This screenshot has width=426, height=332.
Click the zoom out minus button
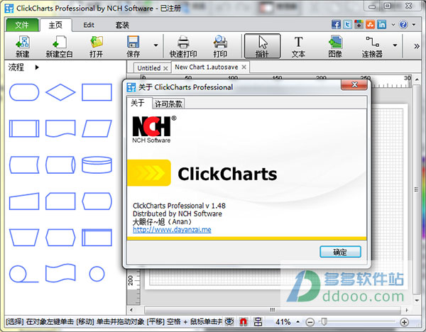pyautogui.click(x=310, y=322)
